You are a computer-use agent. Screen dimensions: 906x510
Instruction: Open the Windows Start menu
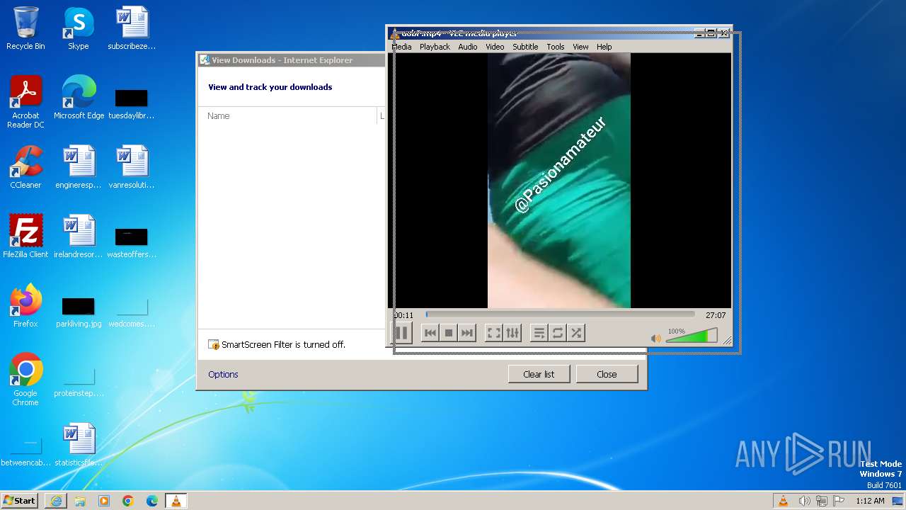point(20,500)
